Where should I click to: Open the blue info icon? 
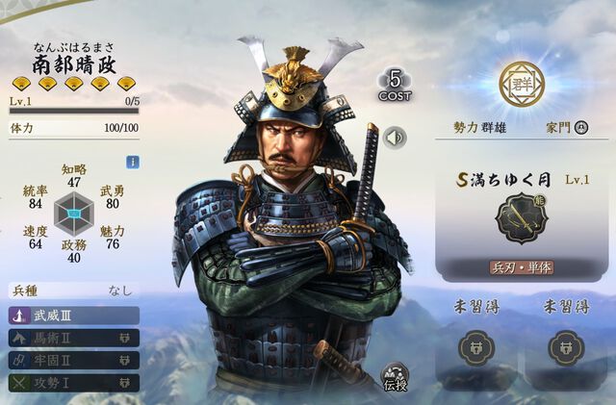(x=133, y=162)
